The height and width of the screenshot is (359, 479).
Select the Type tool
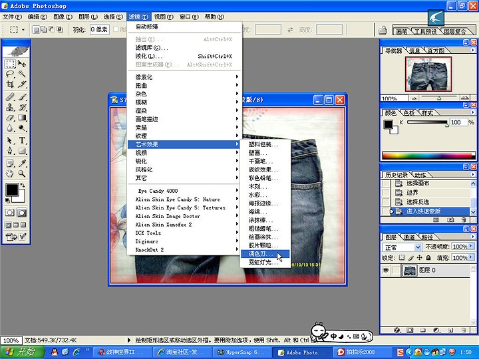click(x=22, y=140)
